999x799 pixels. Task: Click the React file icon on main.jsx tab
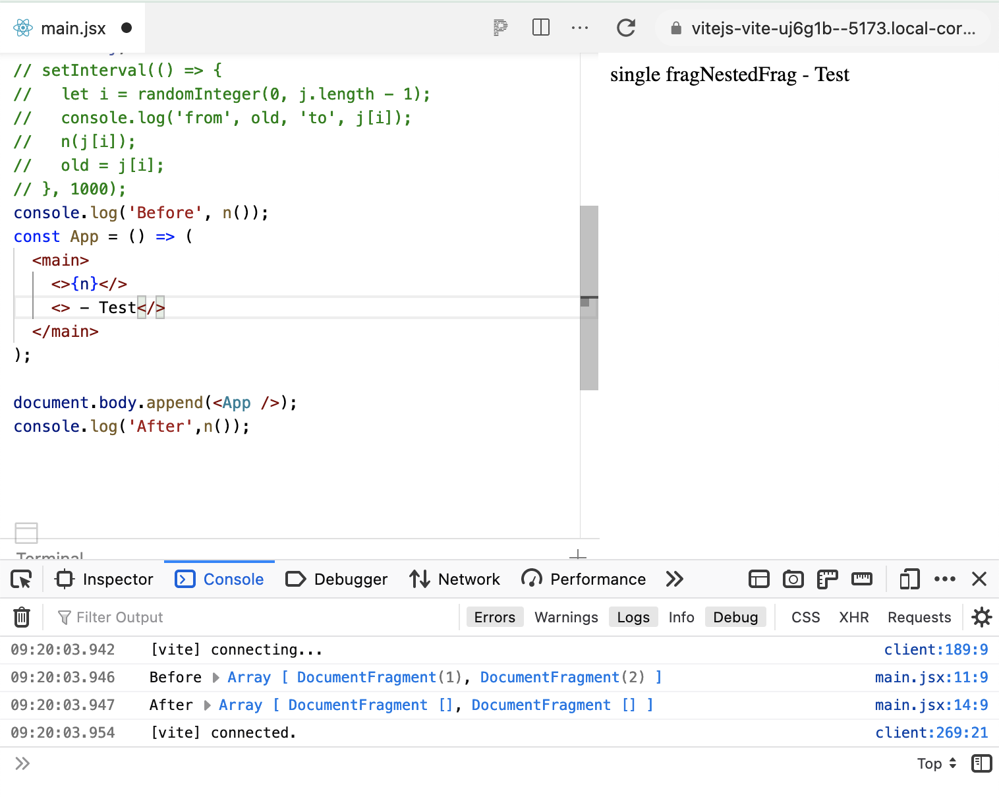tap(23, 28)
